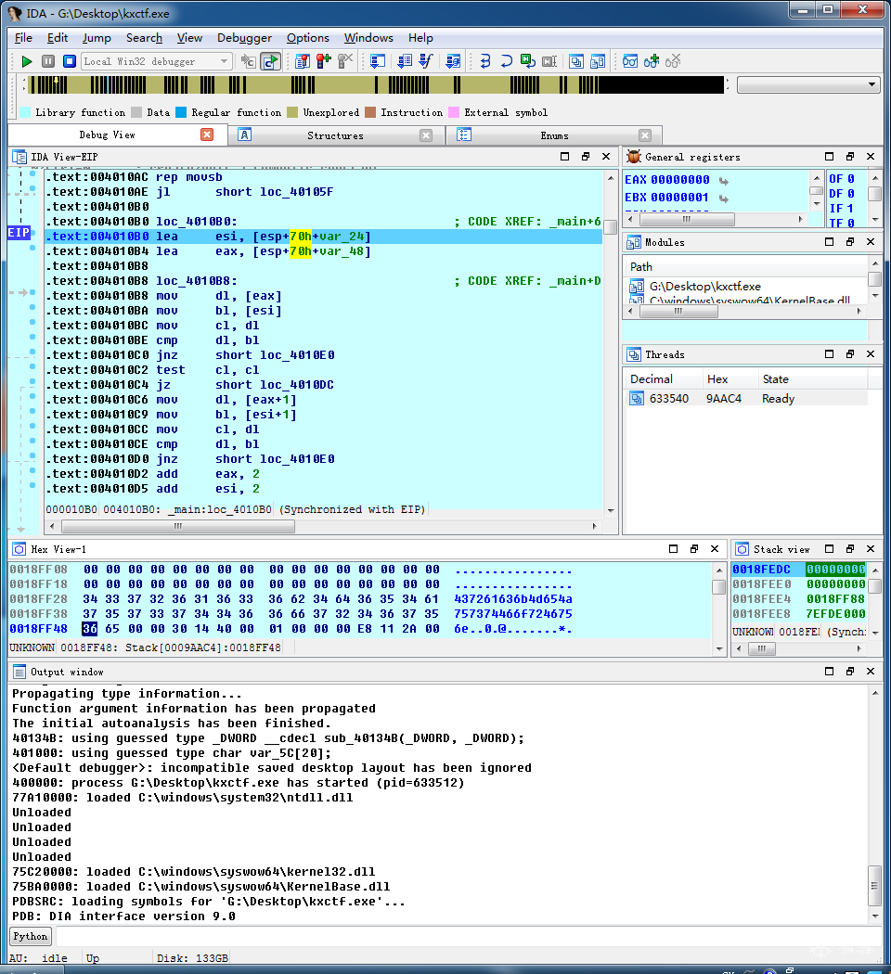
Task: Click the greyed-out toolbar icon right of the debugger dropdown
Action: click(x=248, y=61)
